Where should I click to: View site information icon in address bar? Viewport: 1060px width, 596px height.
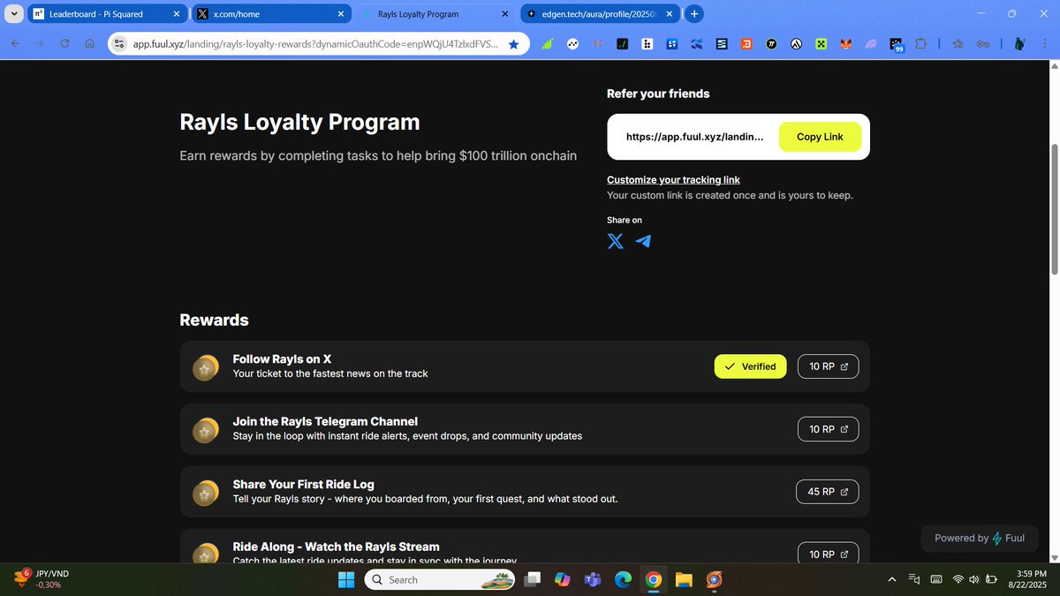120,43
